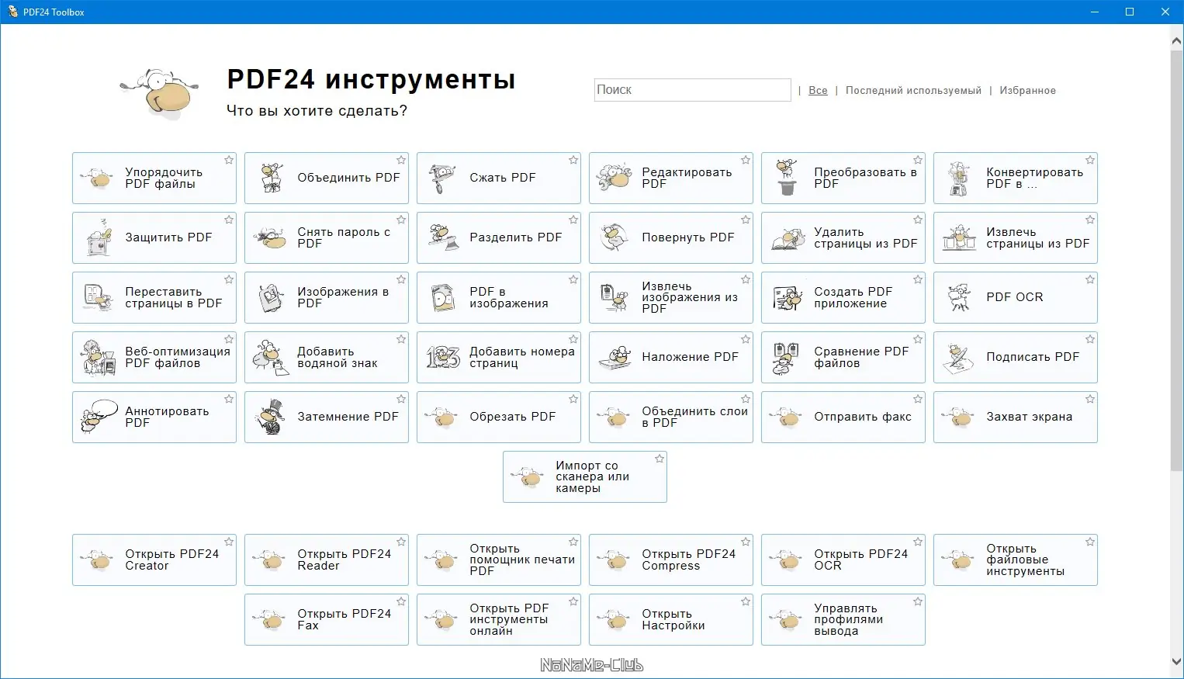Mark Сжать PDF as favorite with its star

573,161
